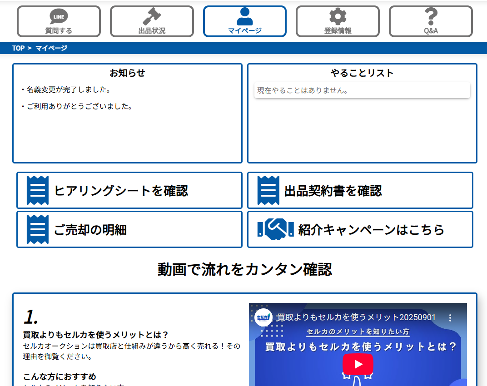Open the 出品状況 tab label

coord(152,31)
